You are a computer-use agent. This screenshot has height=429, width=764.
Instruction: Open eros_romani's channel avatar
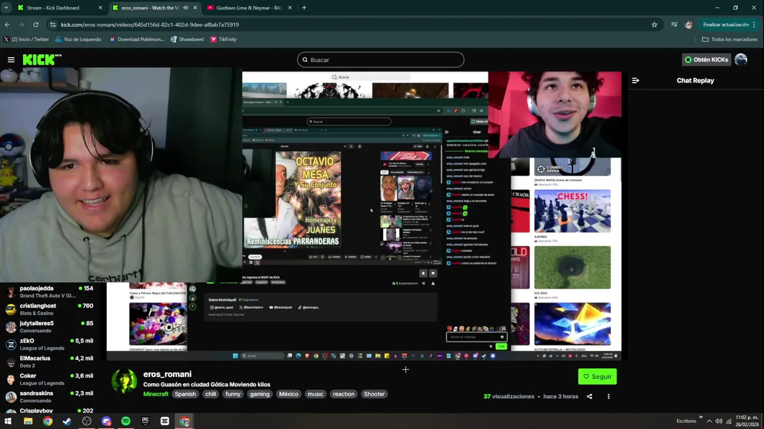pyautogui.click(x=124, y=381)
